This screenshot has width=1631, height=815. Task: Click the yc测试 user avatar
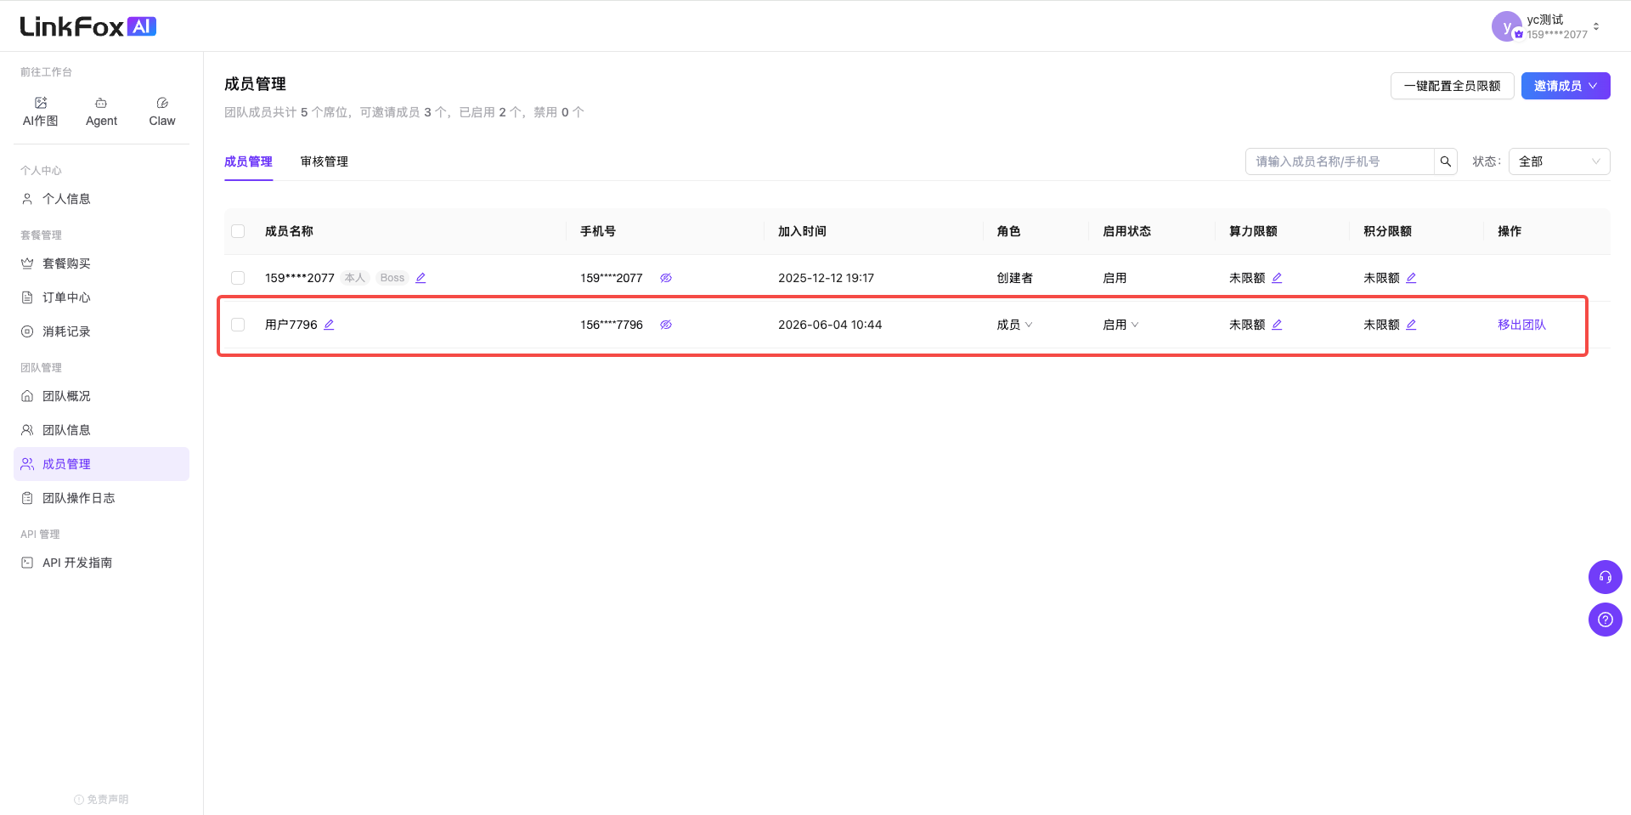pos(1506,26)
